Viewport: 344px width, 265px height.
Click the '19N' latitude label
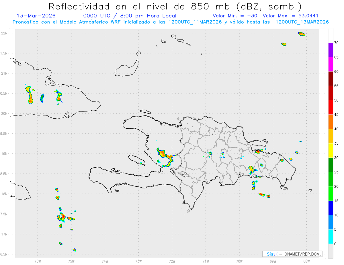tap(5, 154)
